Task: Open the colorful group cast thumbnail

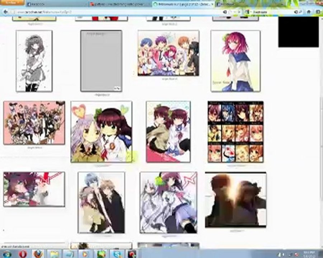Action: tap(168, 53)
